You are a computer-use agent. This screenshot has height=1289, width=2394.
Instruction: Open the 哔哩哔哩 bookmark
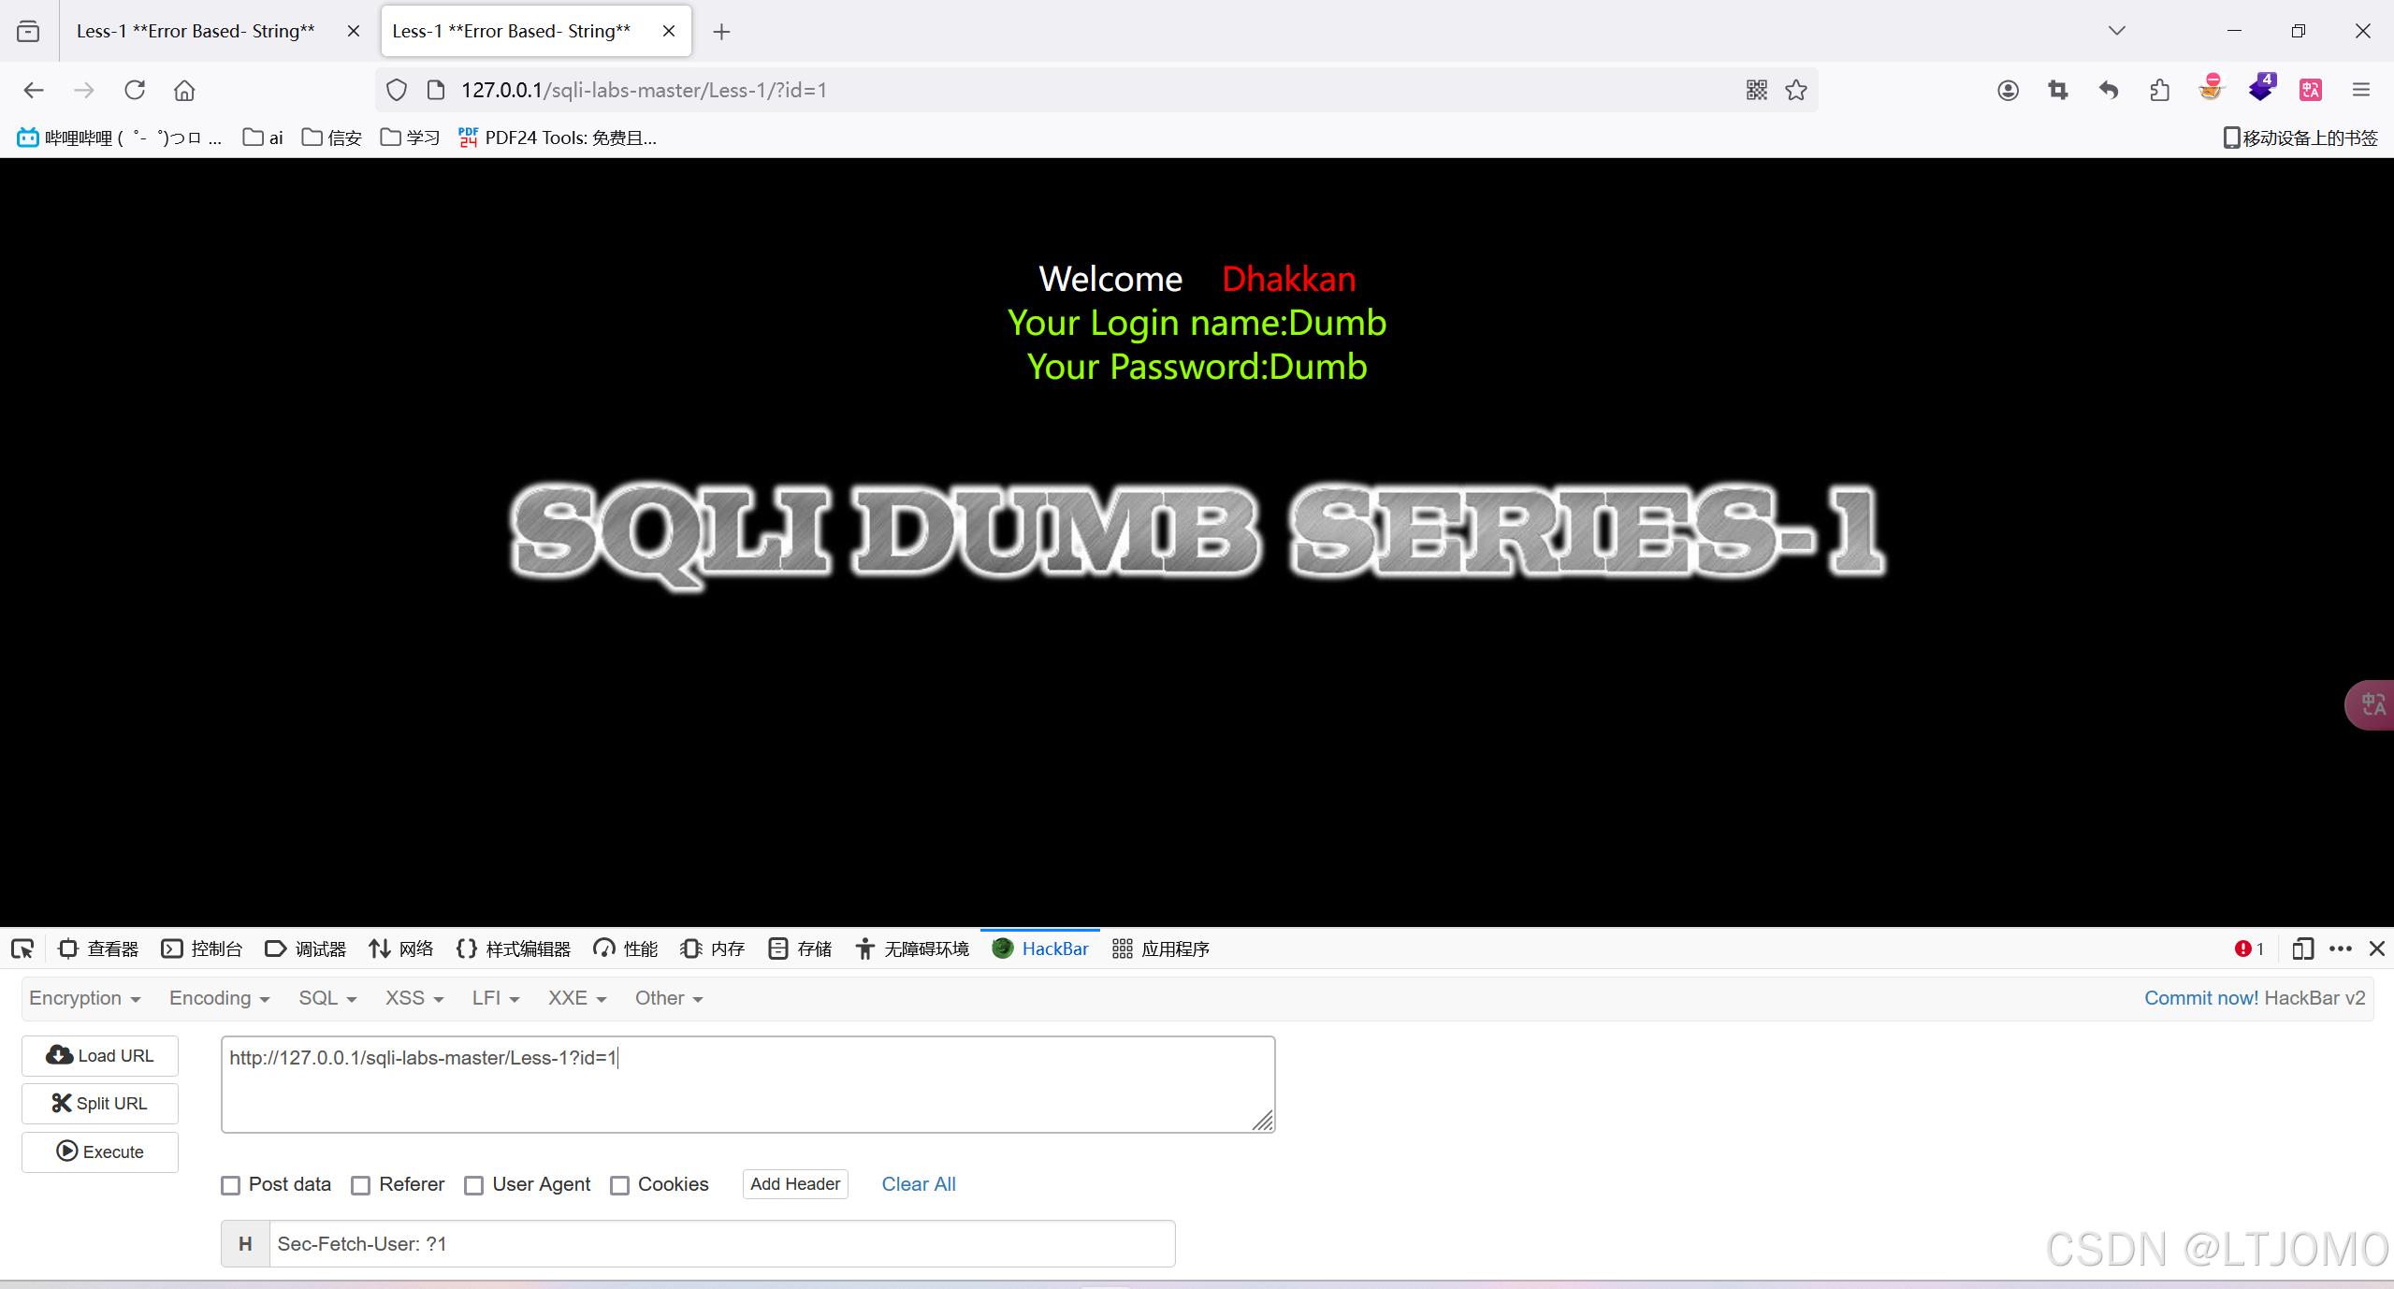119,138
